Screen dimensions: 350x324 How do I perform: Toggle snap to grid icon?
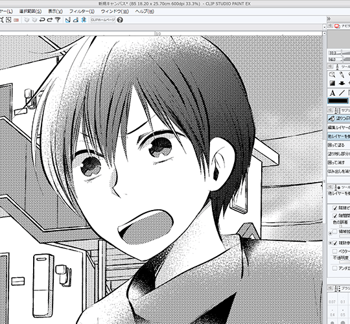[x=84, y=20]
